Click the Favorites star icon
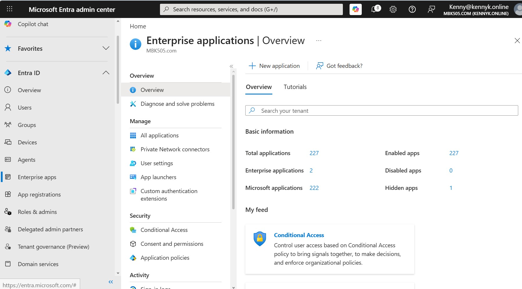The width and height of the screenshot is (522, 289). click(8, 48)
